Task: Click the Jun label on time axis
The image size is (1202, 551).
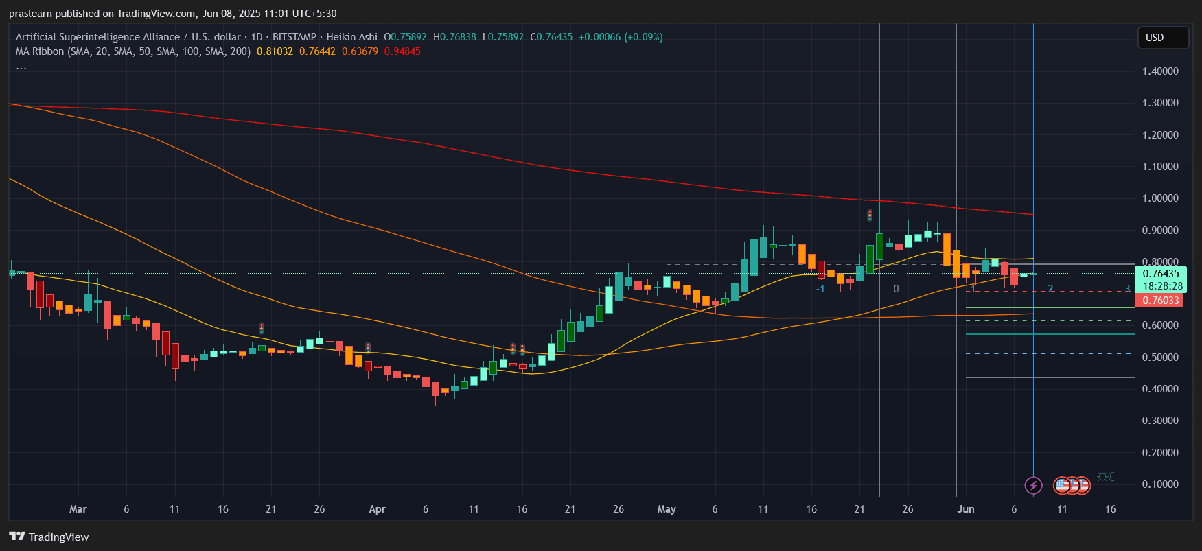Action: click(x=966, y=509)
